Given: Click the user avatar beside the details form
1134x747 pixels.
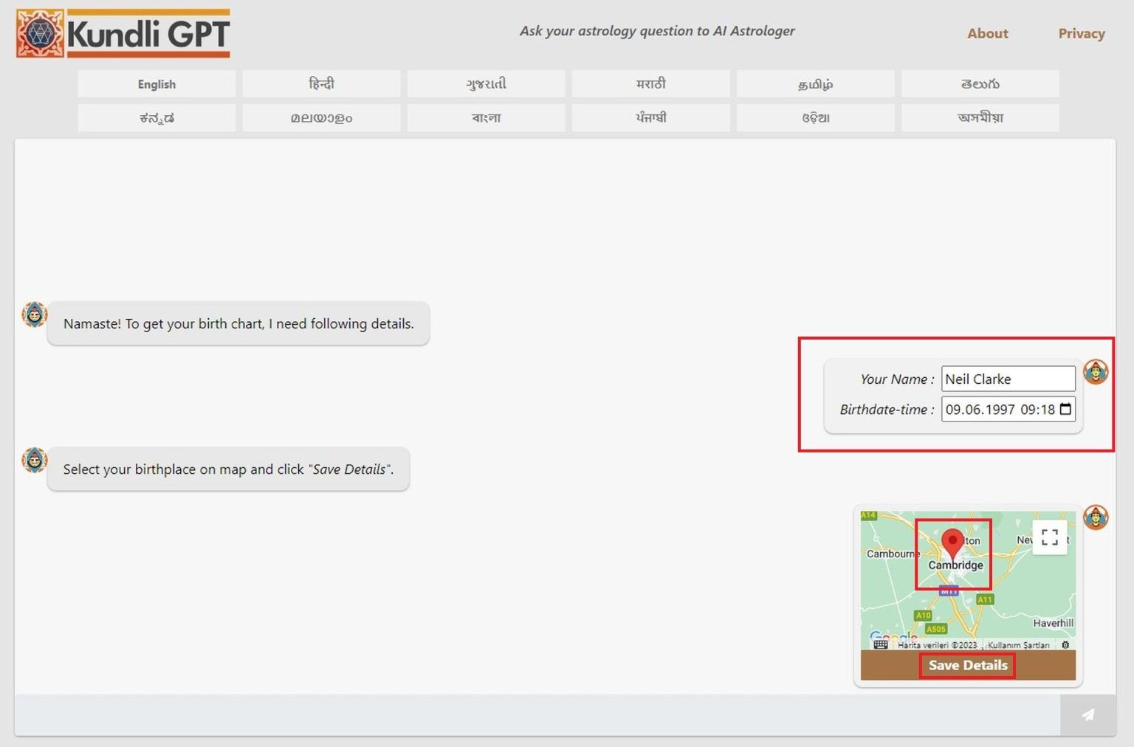Looking at the screenshot, I should click(1096, 373).
